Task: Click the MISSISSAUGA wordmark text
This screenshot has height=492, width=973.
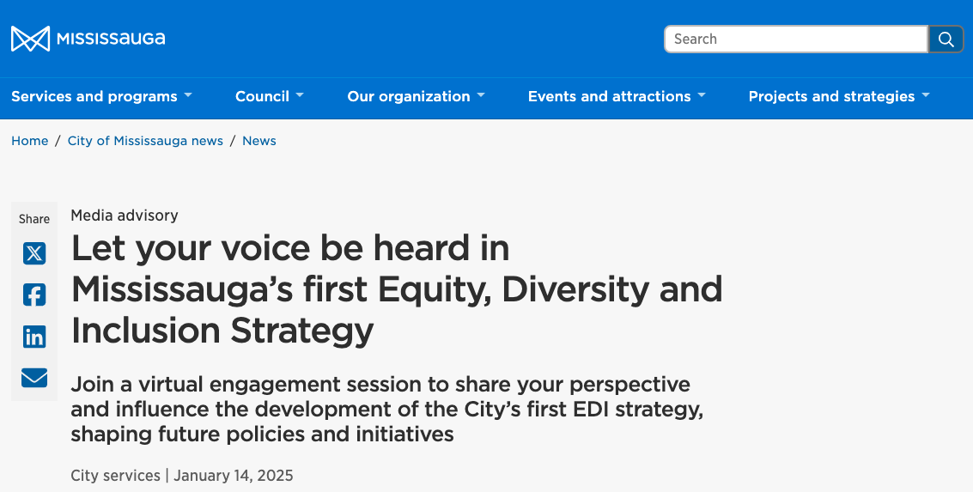Action: pyautogui.click(x=111, y=39)
